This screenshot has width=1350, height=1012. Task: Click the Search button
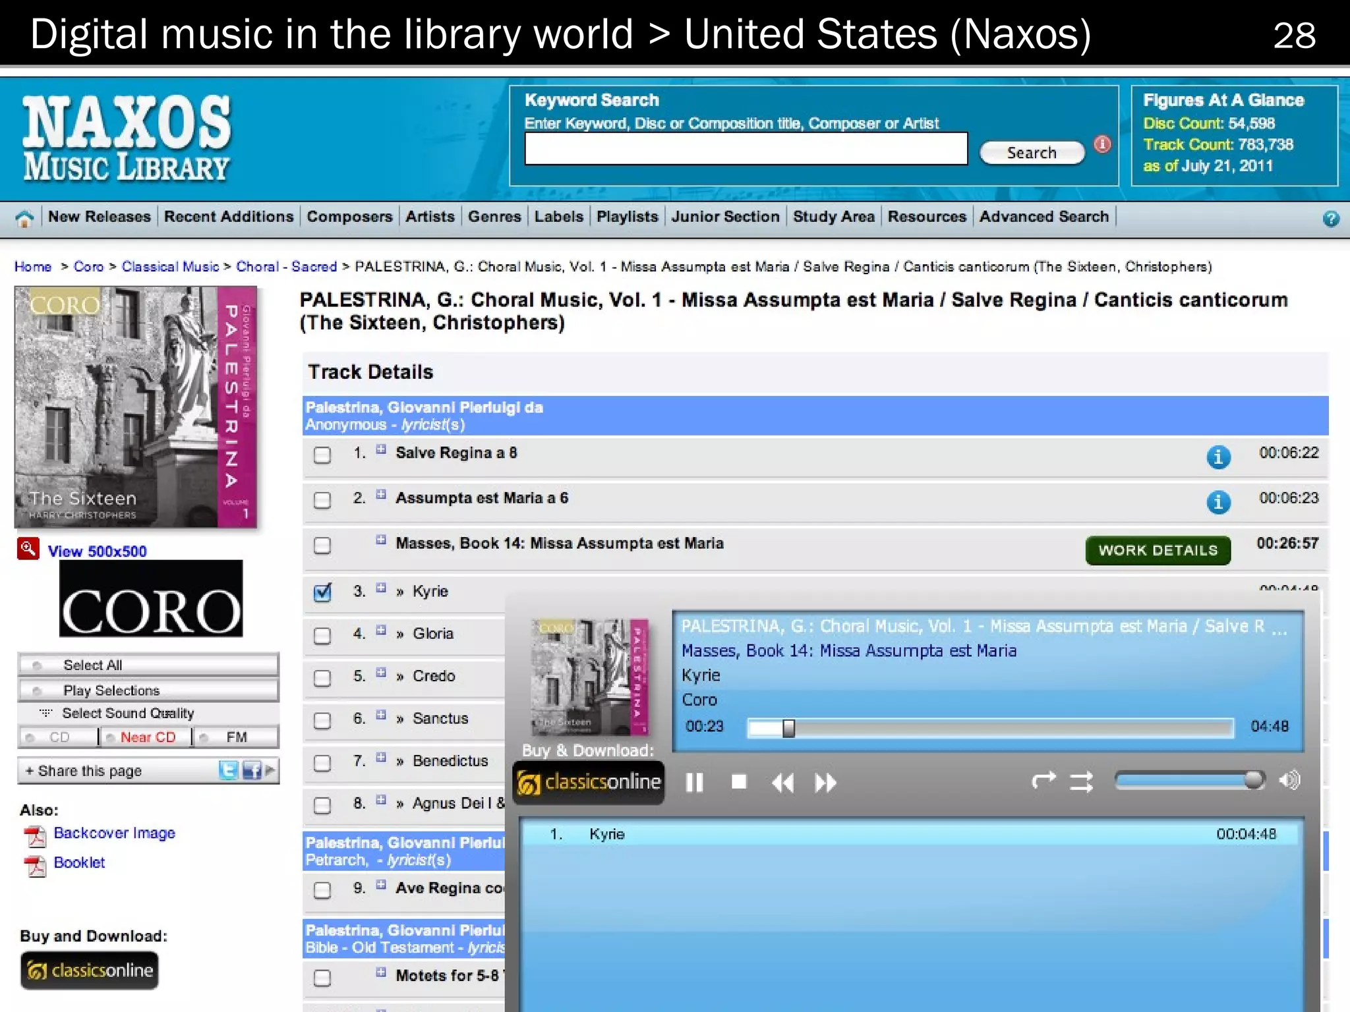click(x=1032, y=153)
